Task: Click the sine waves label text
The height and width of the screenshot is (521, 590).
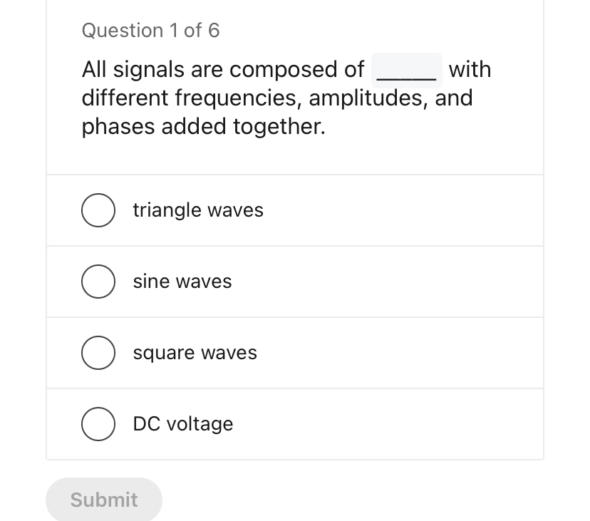Action: coord(182,282)
